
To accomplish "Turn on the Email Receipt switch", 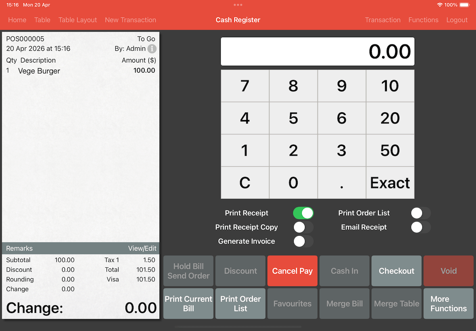I will click(x=420, y=227).
